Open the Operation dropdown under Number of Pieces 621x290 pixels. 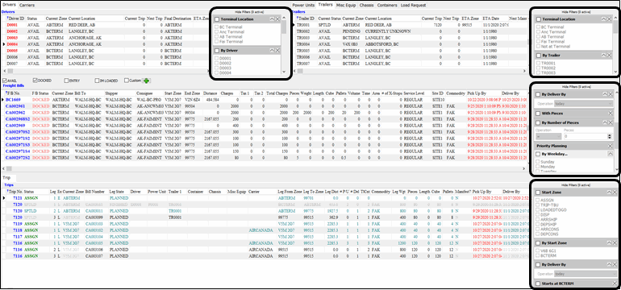[x=548, y=136]
